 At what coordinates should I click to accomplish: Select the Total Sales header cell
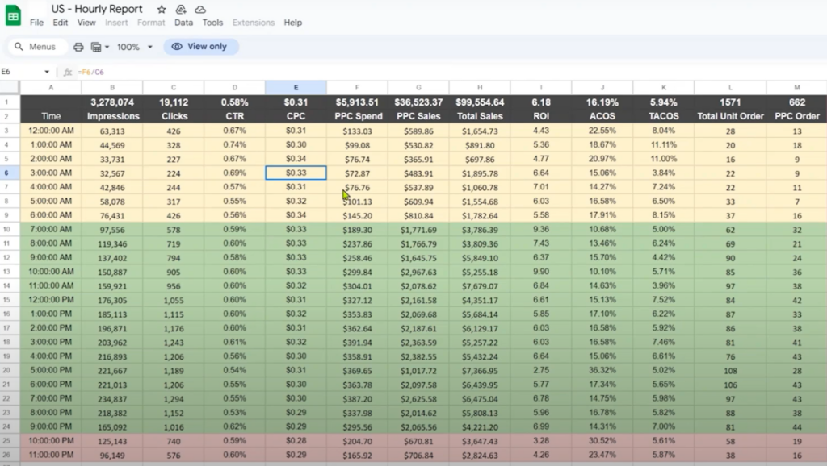[x=480, y=116]
